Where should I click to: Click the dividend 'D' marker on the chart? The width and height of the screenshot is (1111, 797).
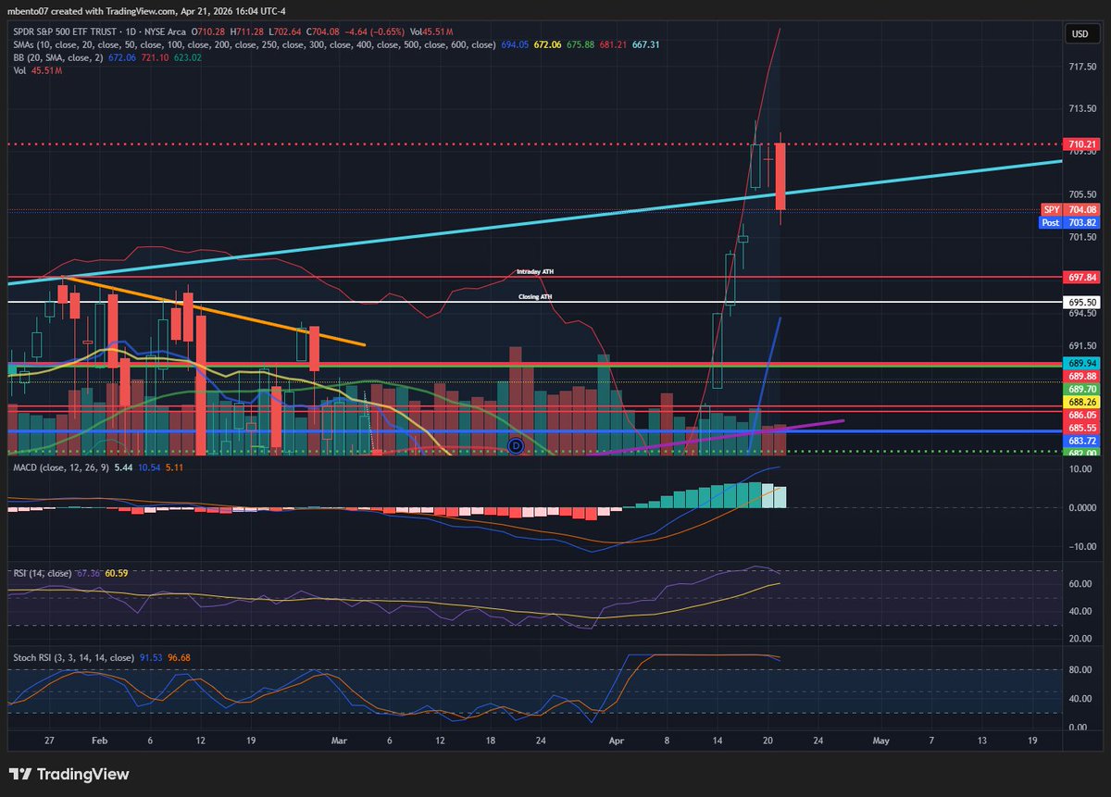click(516, 446)
